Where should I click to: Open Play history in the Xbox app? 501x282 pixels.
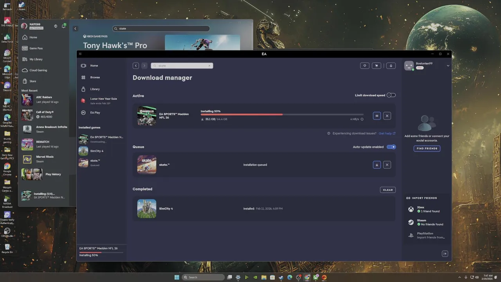(44, 174)
